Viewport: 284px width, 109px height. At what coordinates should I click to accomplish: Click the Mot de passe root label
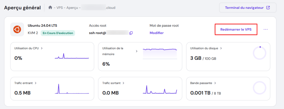click(164, 26)
